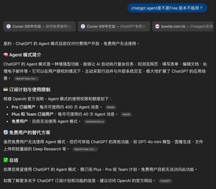This screenshot has height=189, width=216.
Task: Click sentence starting 如果您希望使用 ChatGPT
Action: (100, 170)
